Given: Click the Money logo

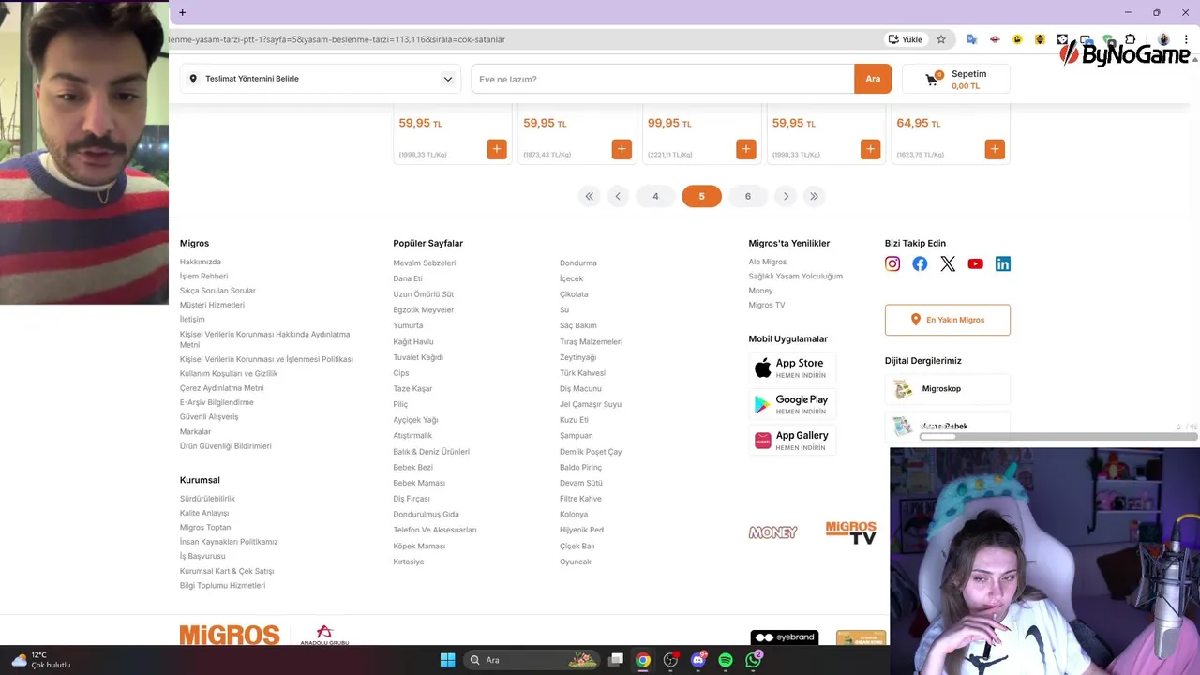Looking at the screenshot, I should point(772,532).
